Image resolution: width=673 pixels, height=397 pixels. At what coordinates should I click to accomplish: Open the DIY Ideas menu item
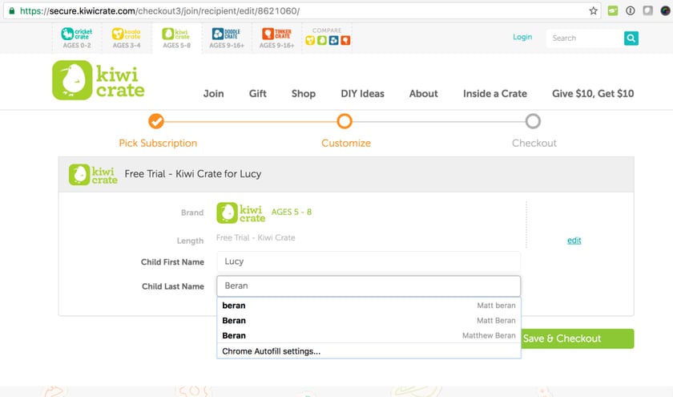(x=363, y=94)
